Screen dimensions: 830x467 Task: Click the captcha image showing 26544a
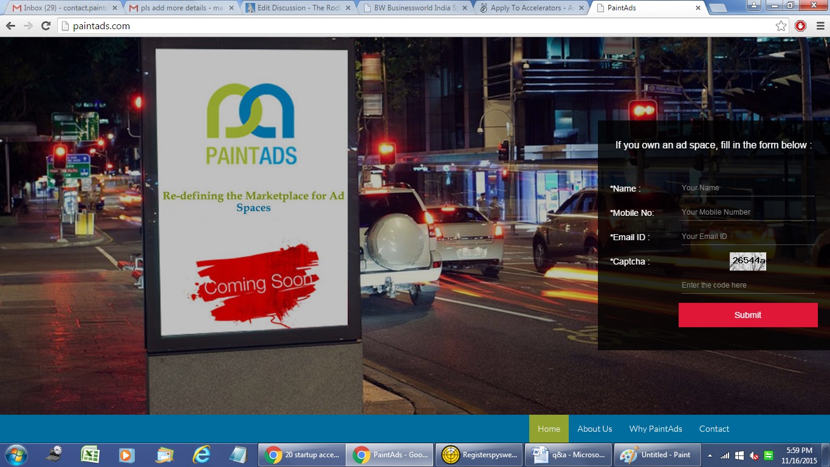coord(748,261)
